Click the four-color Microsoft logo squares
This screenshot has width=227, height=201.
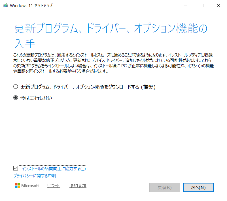pos(18,186)
